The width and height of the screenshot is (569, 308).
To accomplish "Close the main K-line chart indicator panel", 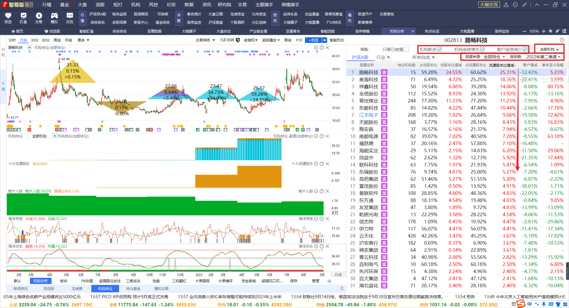I will tap(327, 47).
